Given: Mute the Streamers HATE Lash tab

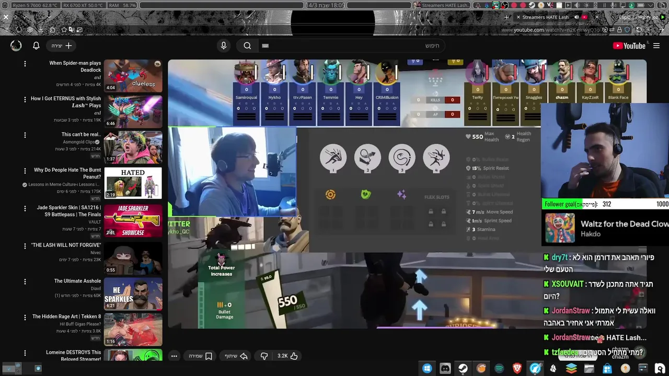Looking at the screenshot, I should 576,17.
